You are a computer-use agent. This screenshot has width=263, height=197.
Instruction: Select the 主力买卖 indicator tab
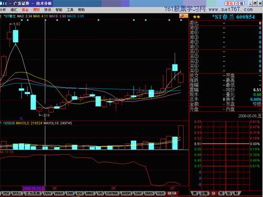[x=33, y=193]
